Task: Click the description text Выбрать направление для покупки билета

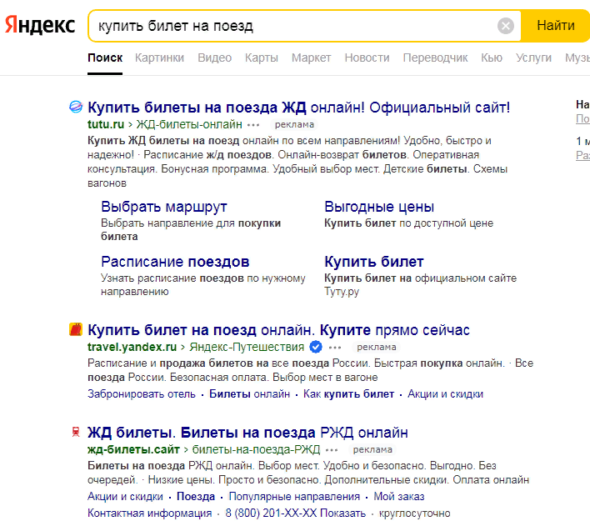Action: pyautogui.click(x=191, y=229)
